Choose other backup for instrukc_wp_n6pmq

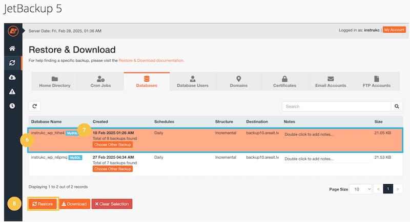(112, 169)
